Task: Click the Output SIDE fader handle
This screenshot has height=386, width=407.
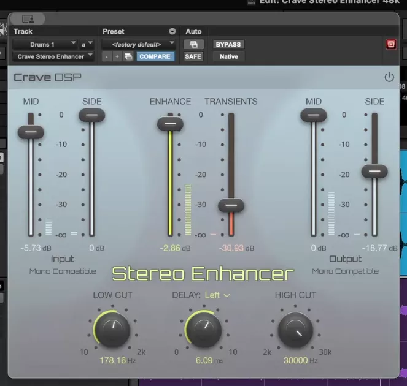Action: click(x=374, y=171)
